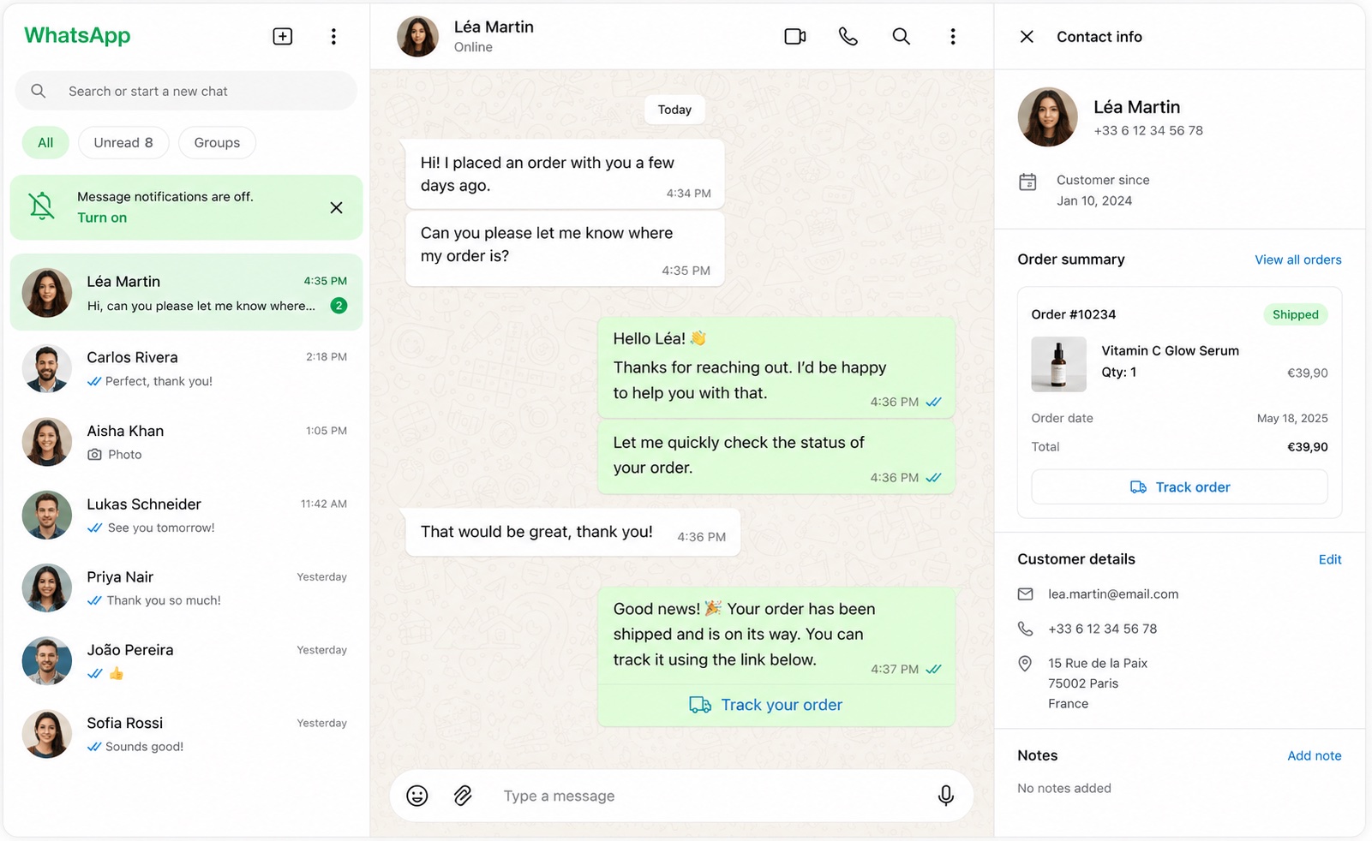The height and width of the screenshot is (841, 1372).
Task: Open sidebar three-dot menu next to WhatsApp logo
Action: click(333, 36)
